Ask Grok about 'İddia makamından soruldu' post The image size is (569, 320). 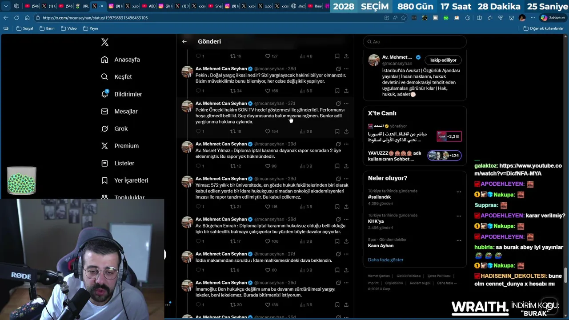click(x=338, y=254)
